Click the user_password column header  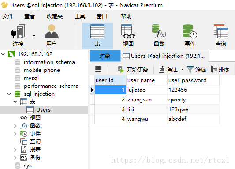[194, 80]
